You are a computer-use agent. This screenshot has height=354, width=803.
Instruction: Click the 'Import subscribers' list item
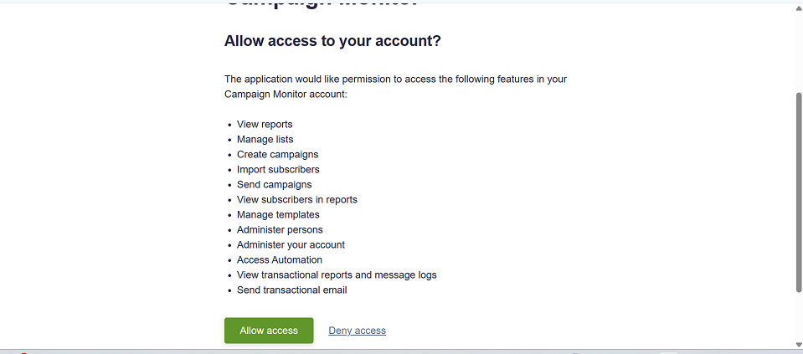pyautogui.click(x=278, y=169)
